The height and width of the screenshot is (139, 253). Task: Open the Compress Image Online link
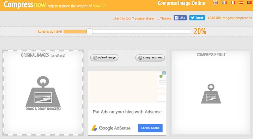[x=181, y=3]
